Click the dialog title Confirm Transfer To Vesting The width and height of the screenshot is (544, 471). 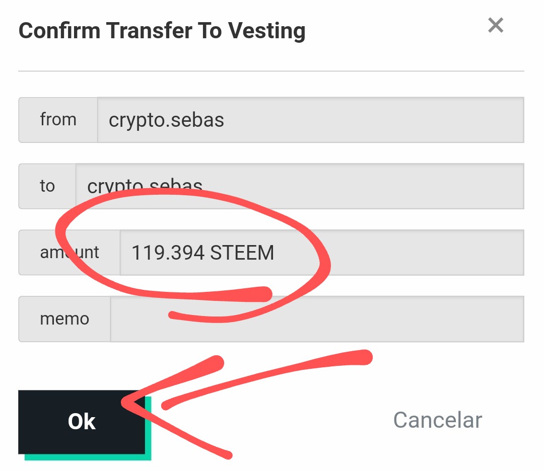click(162, 31)
